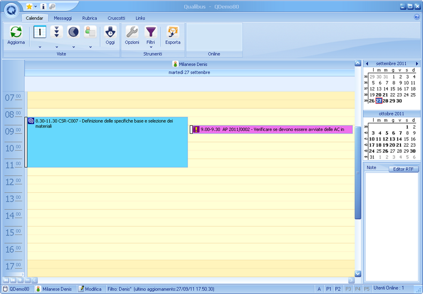The width and height of the screenshot is (423, 294).
Task: Click QDemo80 database icon in status bar
Action: (5, 289)
